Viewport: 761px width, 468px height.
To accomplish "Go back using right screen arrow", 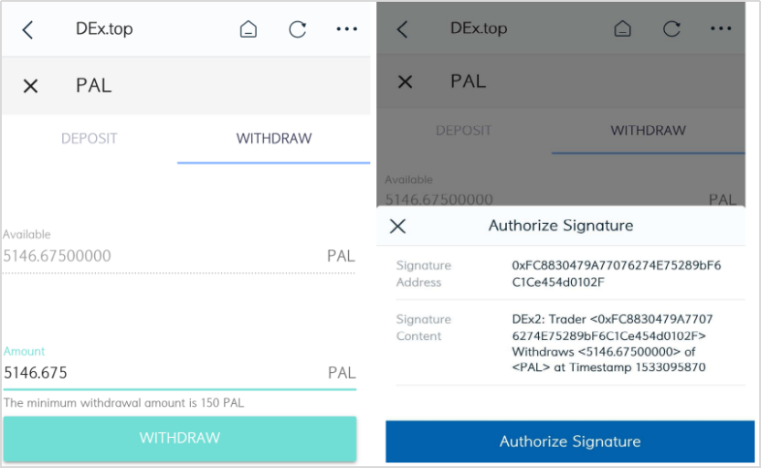I will click(402, 29).
